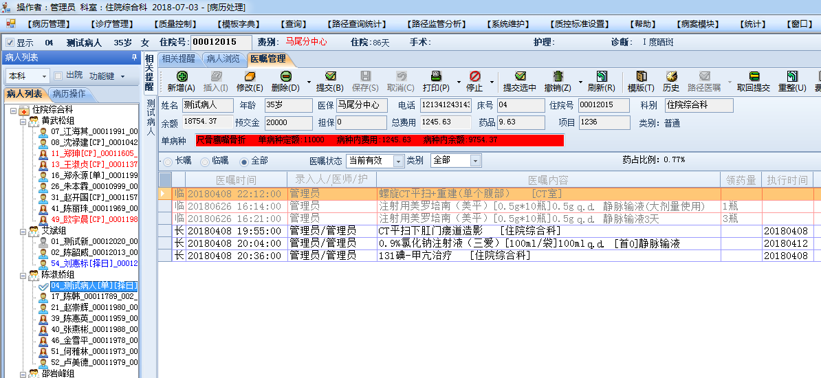Click the 停止 stop icon

pos(474,76)
